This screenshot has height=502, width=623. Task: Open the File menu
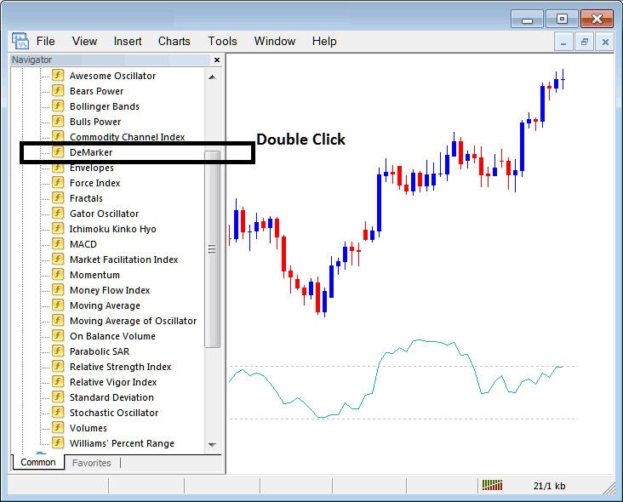pyautogui.click(x=46, y=41)
